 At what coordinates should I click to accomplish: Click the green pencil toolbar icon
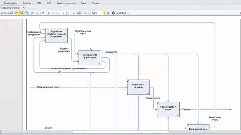43,13
